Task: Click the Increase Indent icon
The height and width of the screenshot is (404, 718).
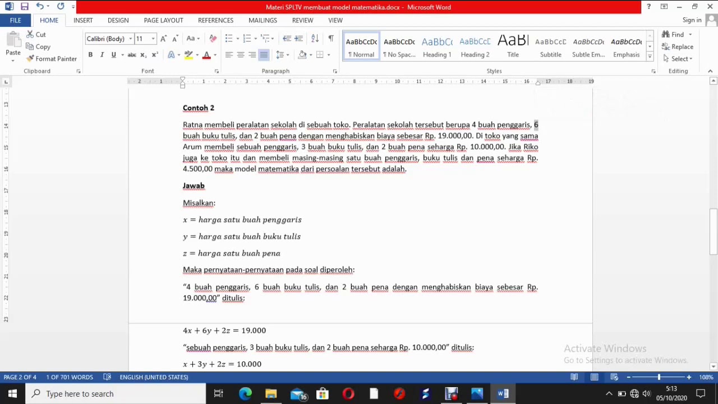Action: coord(298,39)
